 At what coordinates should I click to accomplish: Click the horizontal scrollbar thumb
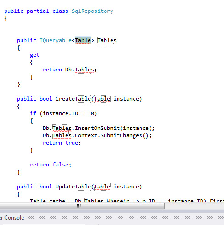[x=82, y=206]
